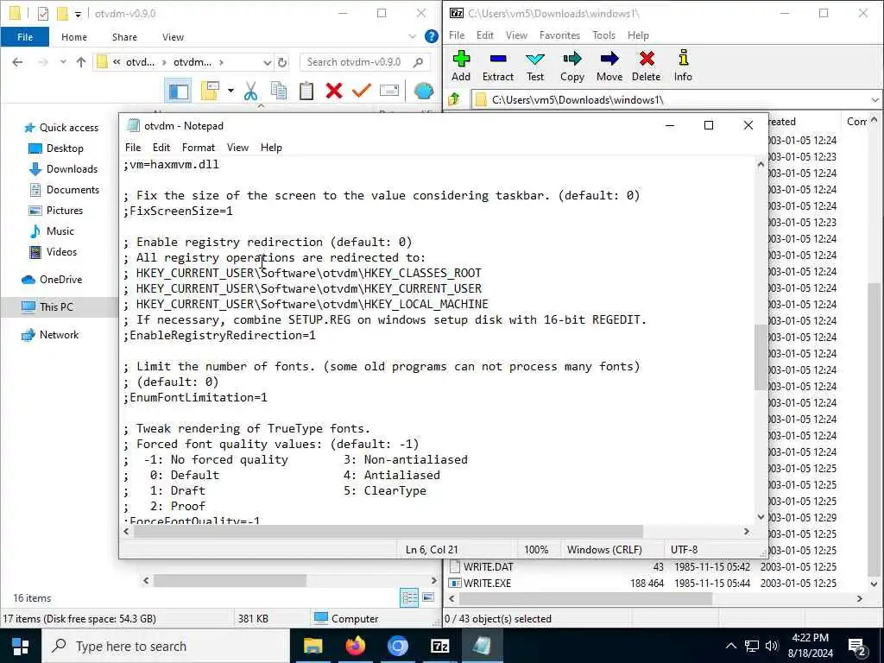Select WRITE.EXE in 7-Zip file list
This screenshot has width=884, height=663.
tap(487, 583)
